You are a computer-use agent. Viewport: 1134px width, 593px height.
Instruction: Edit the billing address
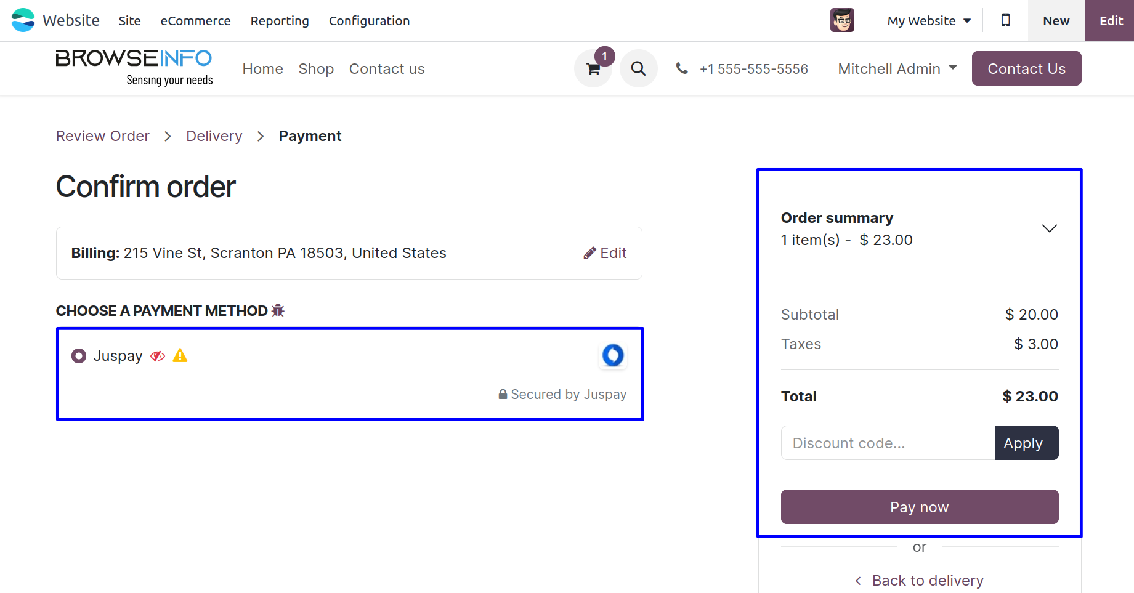point(605,253)
